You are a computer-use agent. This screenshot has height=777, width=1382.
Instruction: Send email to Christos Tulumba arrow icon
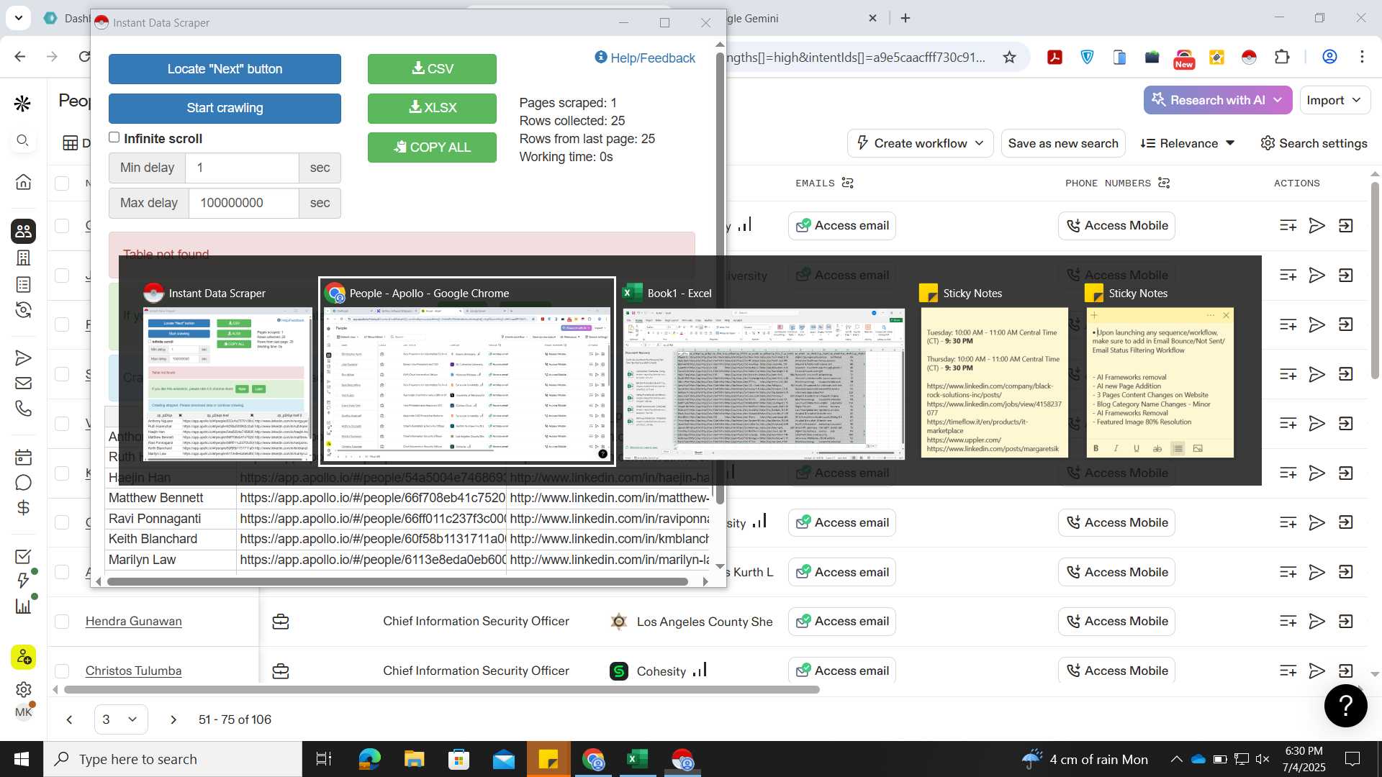[x=1316, y=671]
